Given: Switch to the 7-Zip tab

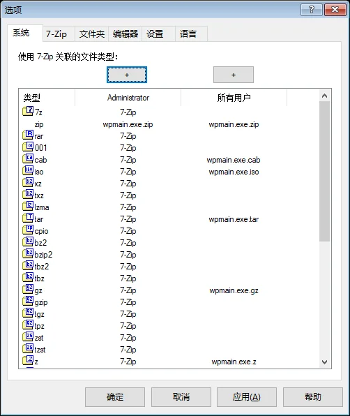Looking at the screenshot, I should coord(59,34).
